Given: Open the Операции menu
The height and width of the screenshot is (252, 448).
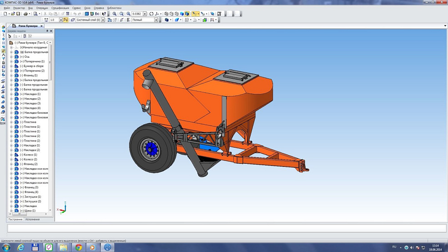Looking at the screenshot, I should [42, 8].
